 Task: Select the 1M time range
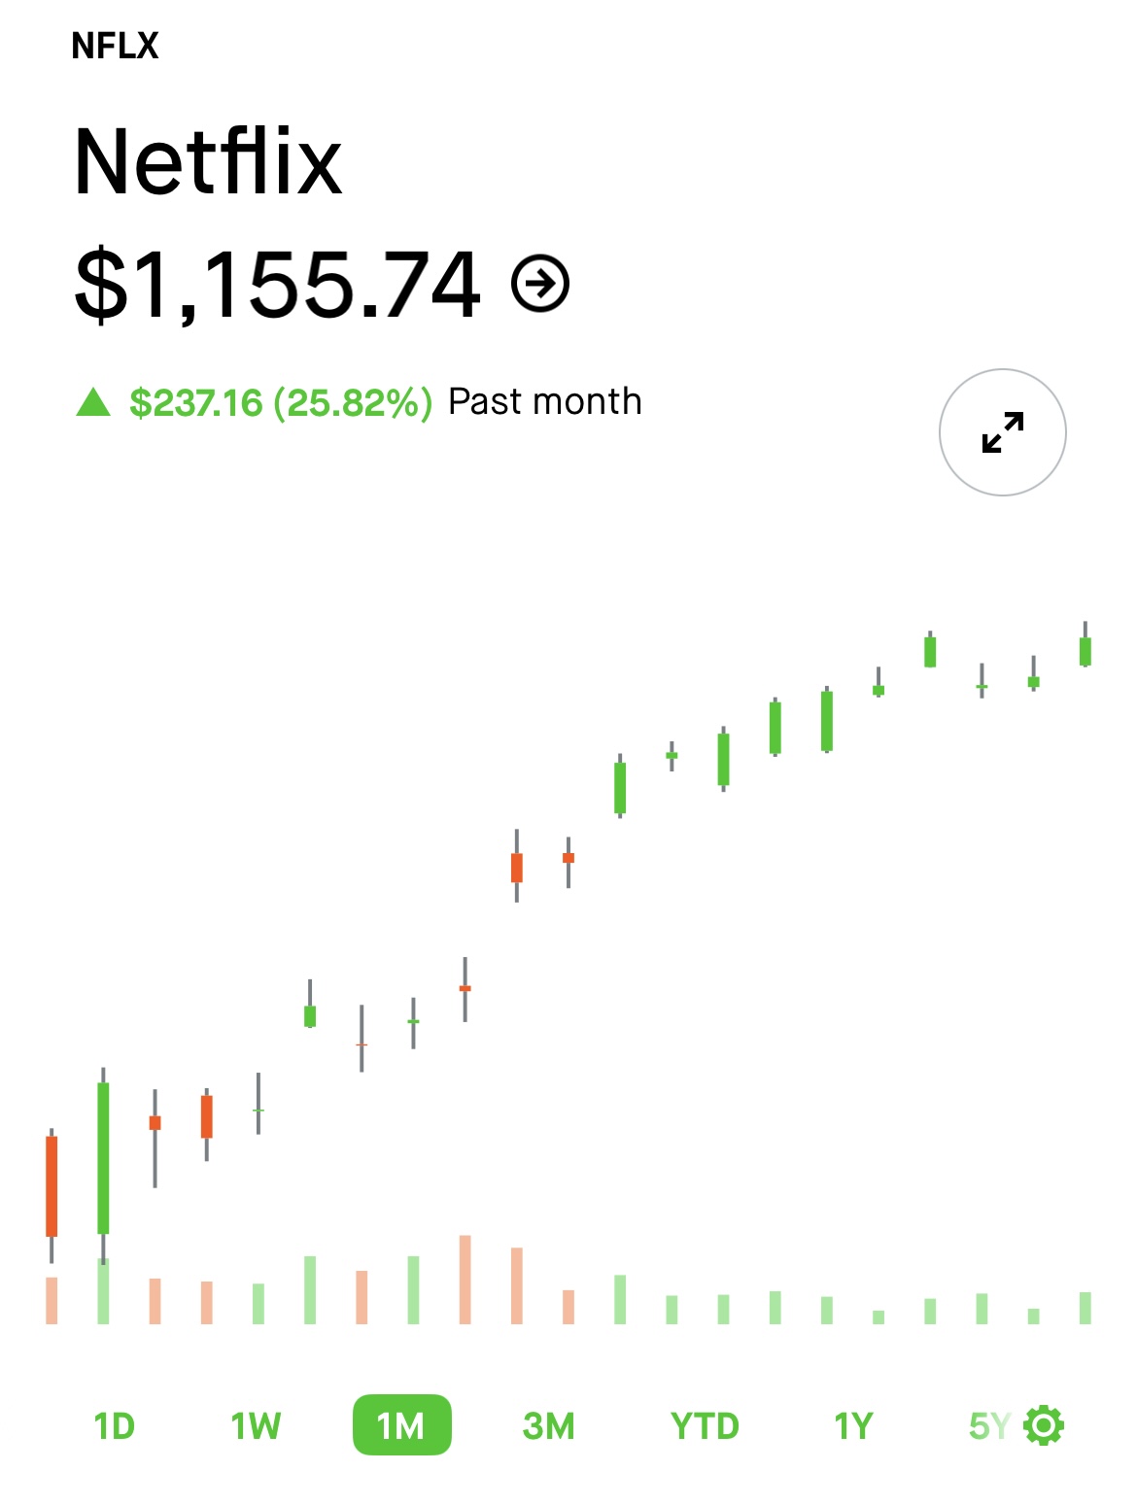(401, 1425)
